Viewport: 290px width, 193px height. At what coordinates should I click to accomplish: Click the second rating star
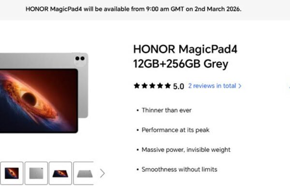145,86
